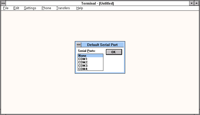Screen dimensions: 200x115
Task: Click the Default Serial Port title bar
Action: (x=102, y=45)
